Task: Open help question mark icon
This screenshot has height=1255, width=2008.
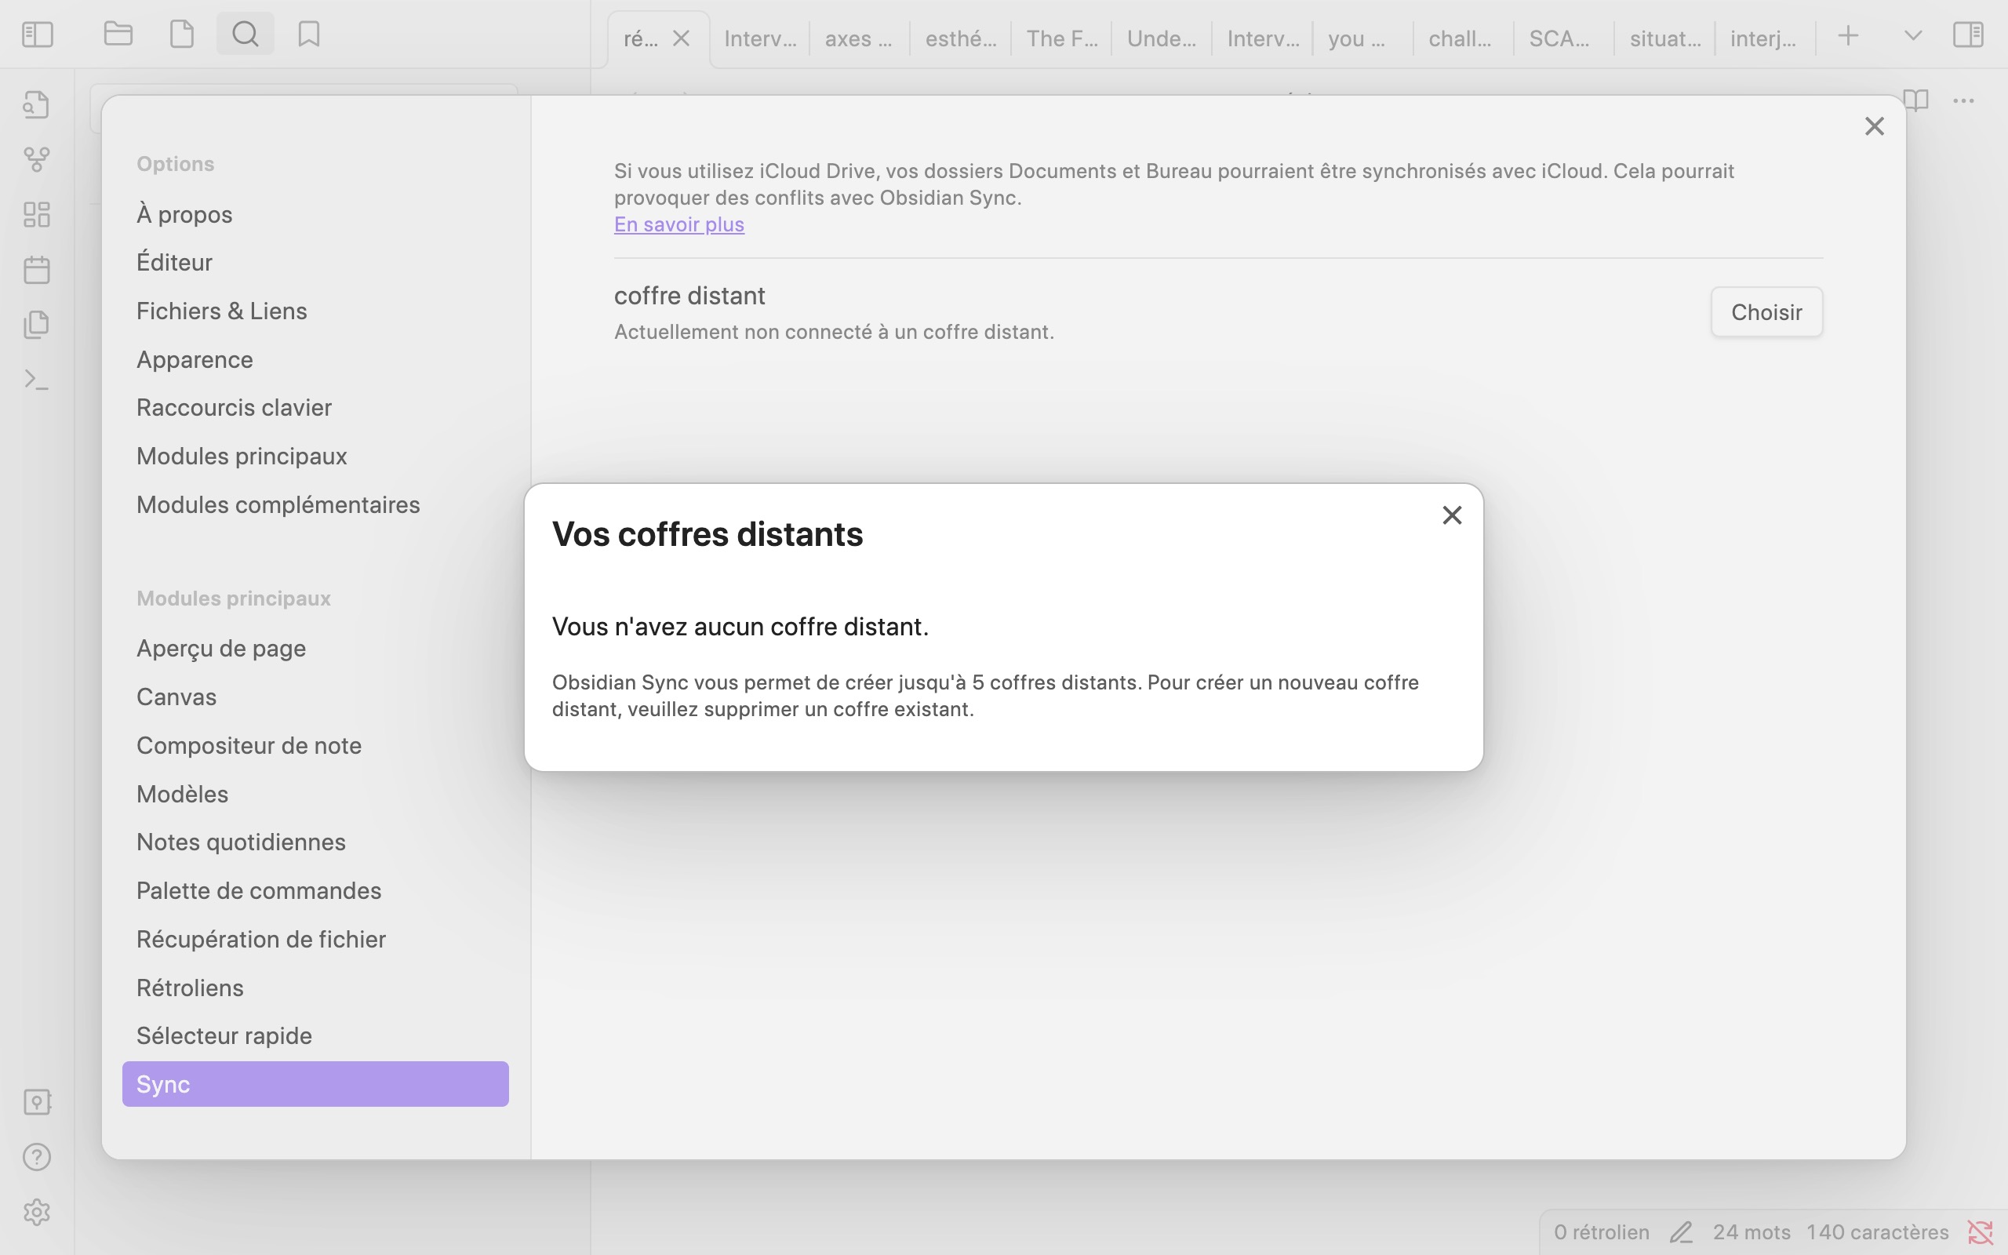Action: click(x=37, y=1157)
